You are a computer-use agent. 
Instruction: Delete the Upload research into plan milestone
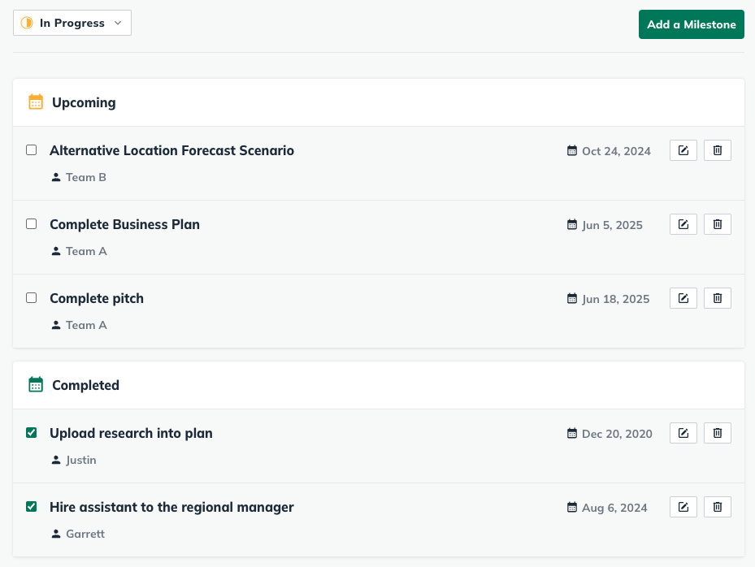717,433
